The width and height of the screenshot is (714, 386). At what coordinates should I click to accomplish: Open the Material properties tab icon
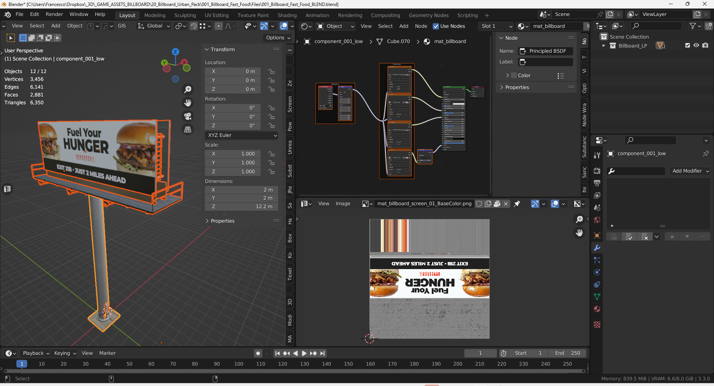[597, 309]
